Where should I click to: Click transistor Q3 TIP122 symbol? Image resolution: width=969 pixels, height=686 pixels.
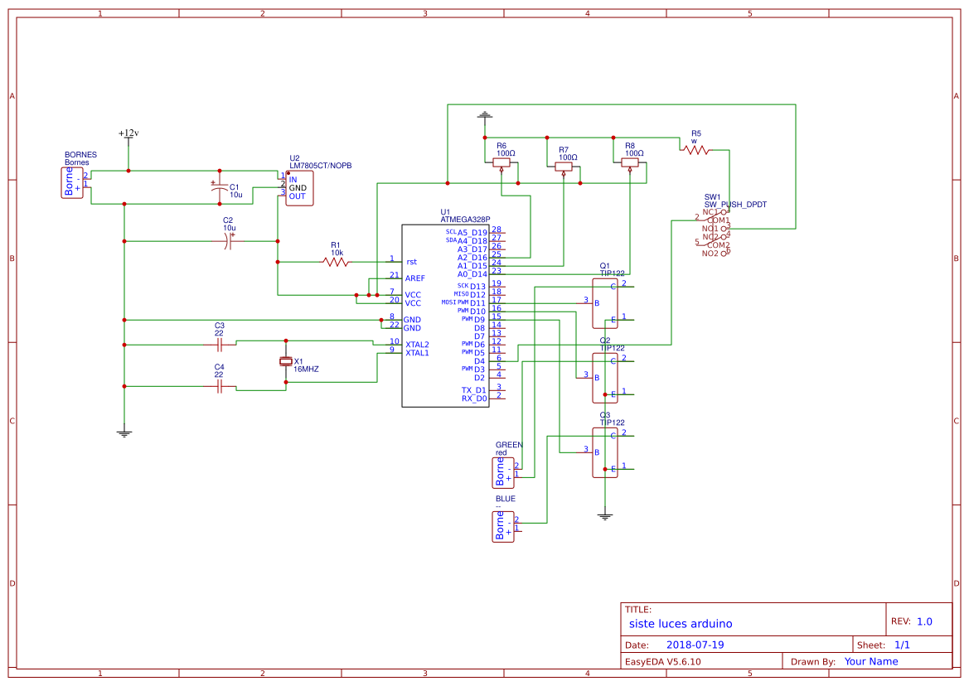click(x=605, y=452)
